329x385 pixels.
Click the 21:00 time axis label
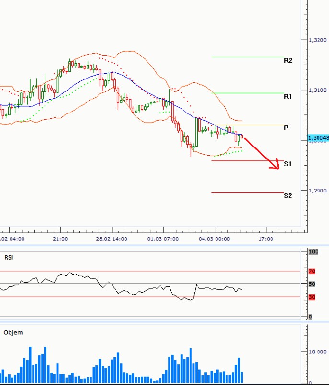click(60, 239)
